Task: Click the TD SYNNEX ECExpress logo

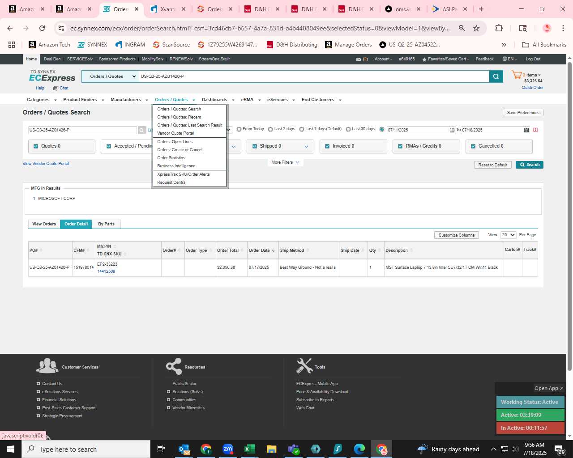Action: (x=52, y=76)
